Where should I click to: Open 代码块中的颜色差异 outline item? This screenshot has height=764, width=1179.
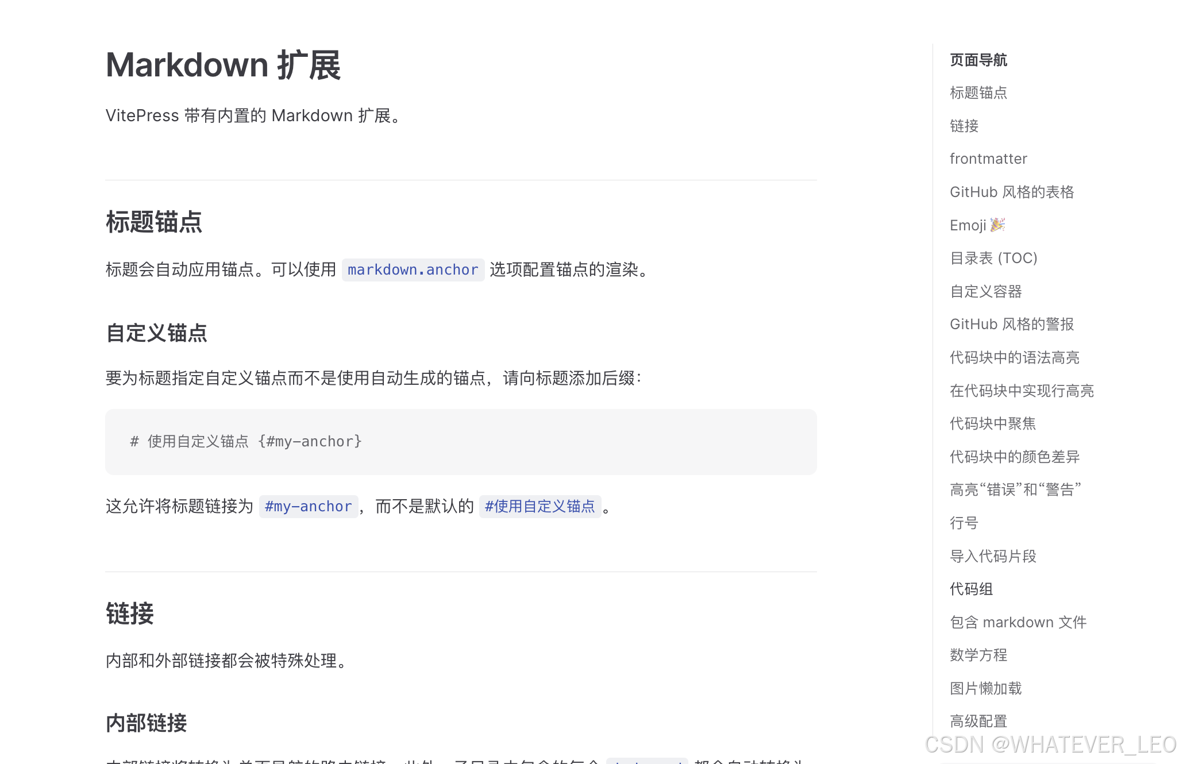click(x=1014, y=457)
